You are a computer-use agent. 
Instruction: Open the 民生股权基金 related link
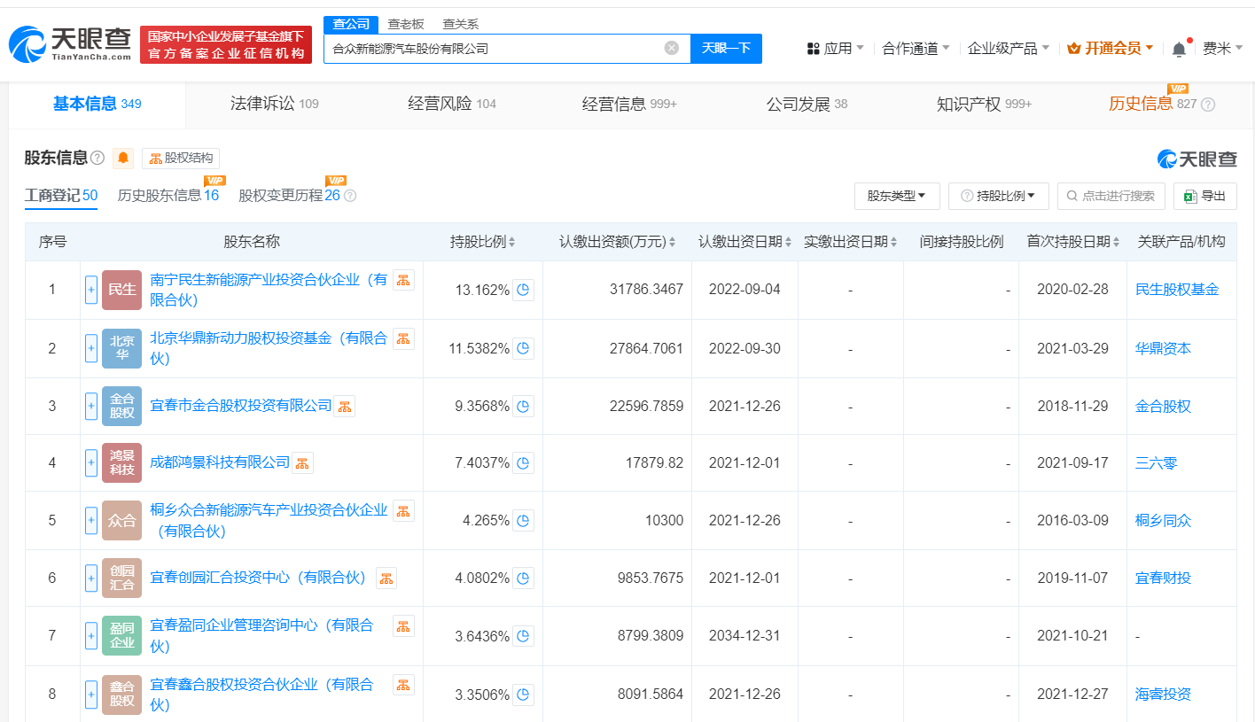pyautogui.click(x=1177, y=290)
